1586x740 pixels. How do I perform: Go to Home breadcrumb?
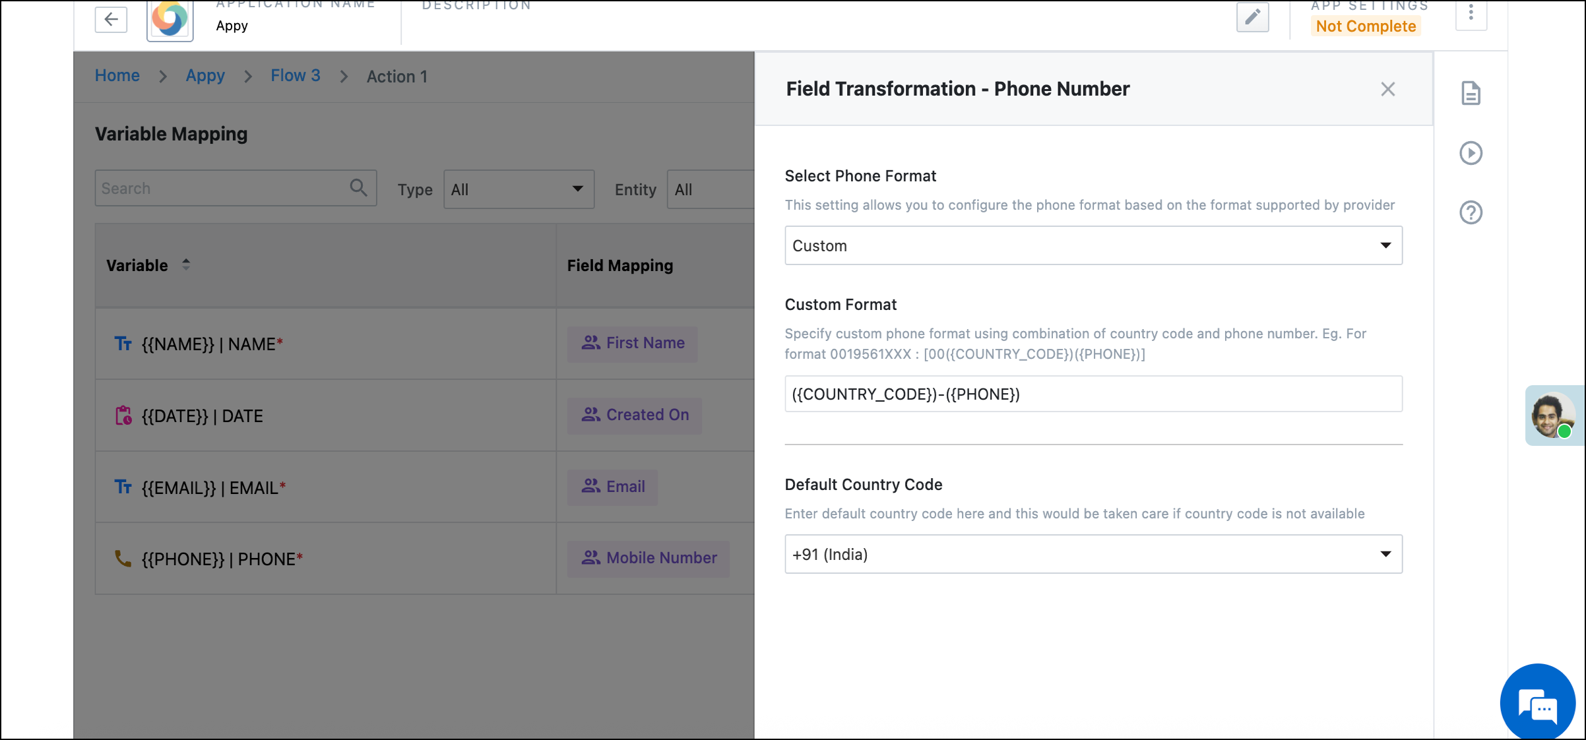117,76
